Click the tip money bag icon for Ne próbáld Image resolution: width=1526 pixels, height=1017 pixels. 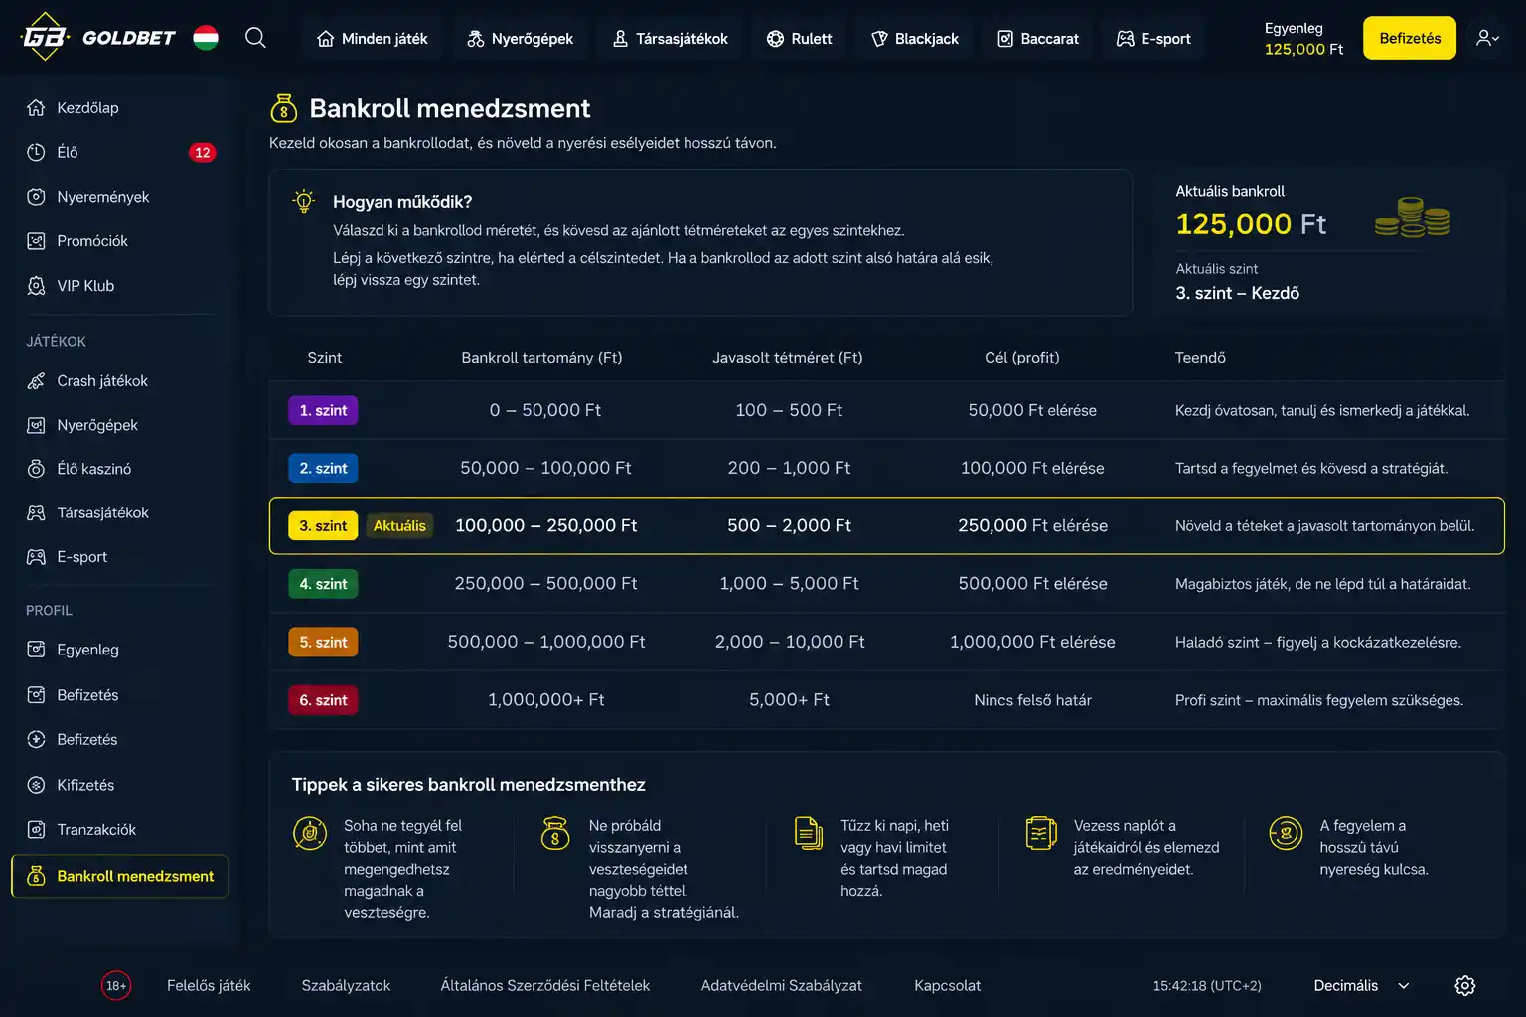tap(554, 832)
